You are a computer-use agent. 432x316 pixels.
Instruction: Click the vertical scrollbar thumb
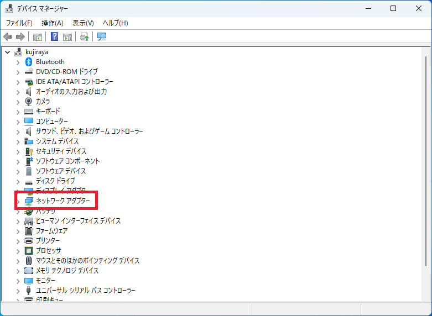[426, 161]
